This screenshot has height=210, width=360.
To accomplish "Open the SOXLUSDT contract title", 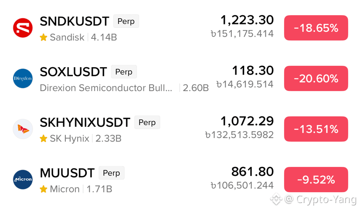I will click(x=73, y=72).
